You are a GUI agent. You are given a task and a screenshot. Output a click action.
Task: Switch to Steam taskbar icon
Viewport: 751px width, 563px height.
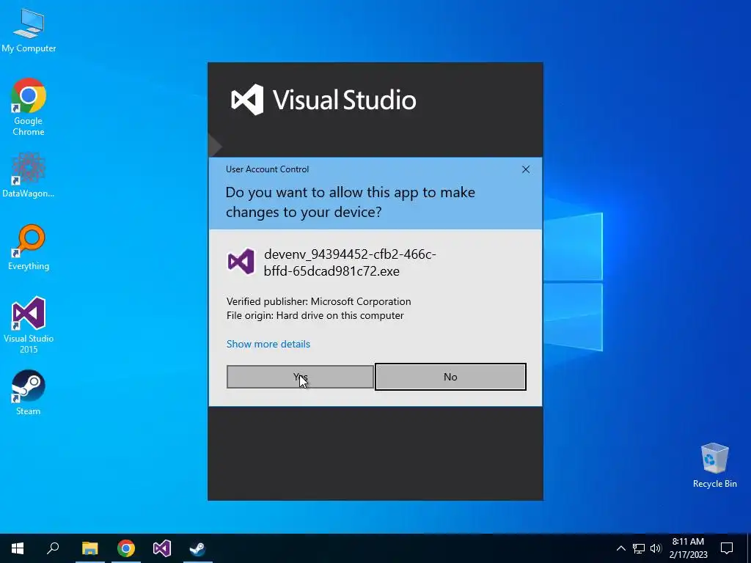tap(198, 548)
